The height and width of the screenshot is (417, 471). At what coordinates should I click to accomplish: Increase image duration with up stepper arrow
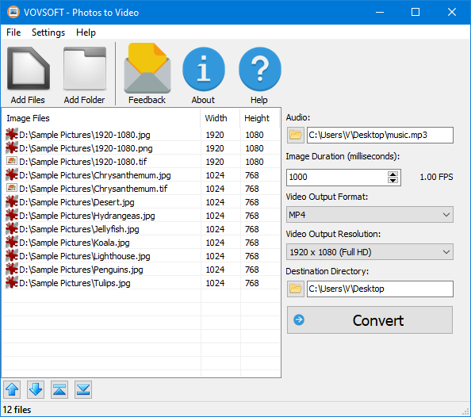[392, 174]
